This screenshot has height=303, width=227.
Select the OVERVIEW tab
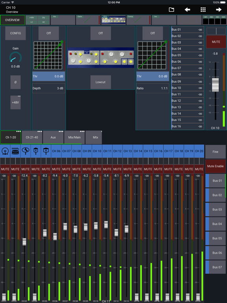tap(12, 20)
